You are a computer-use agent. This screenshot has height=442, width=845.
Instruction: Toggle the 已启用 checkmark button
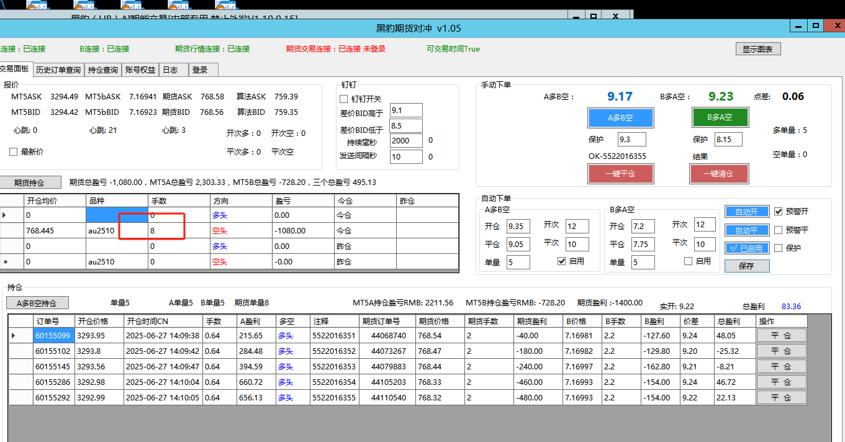point(747,248)
